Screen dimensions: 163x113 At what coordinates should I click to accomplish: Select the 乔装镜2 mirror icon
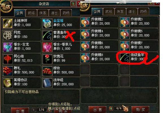point(85,22)
